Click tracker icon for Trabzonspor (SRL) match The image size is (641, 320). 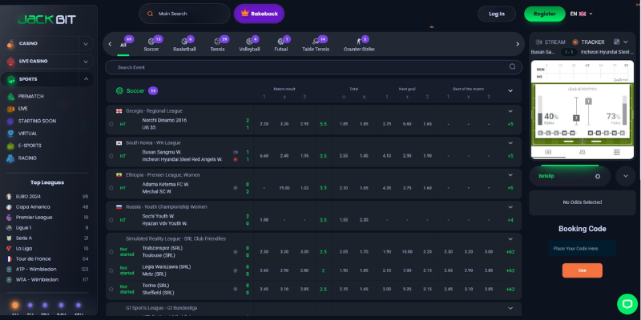tap(235, 252)
